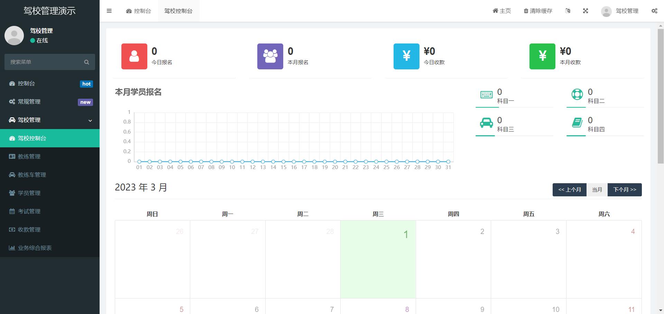664x314 pixels.
Task: Click the 本月收款 label
Action: (570, 62)
